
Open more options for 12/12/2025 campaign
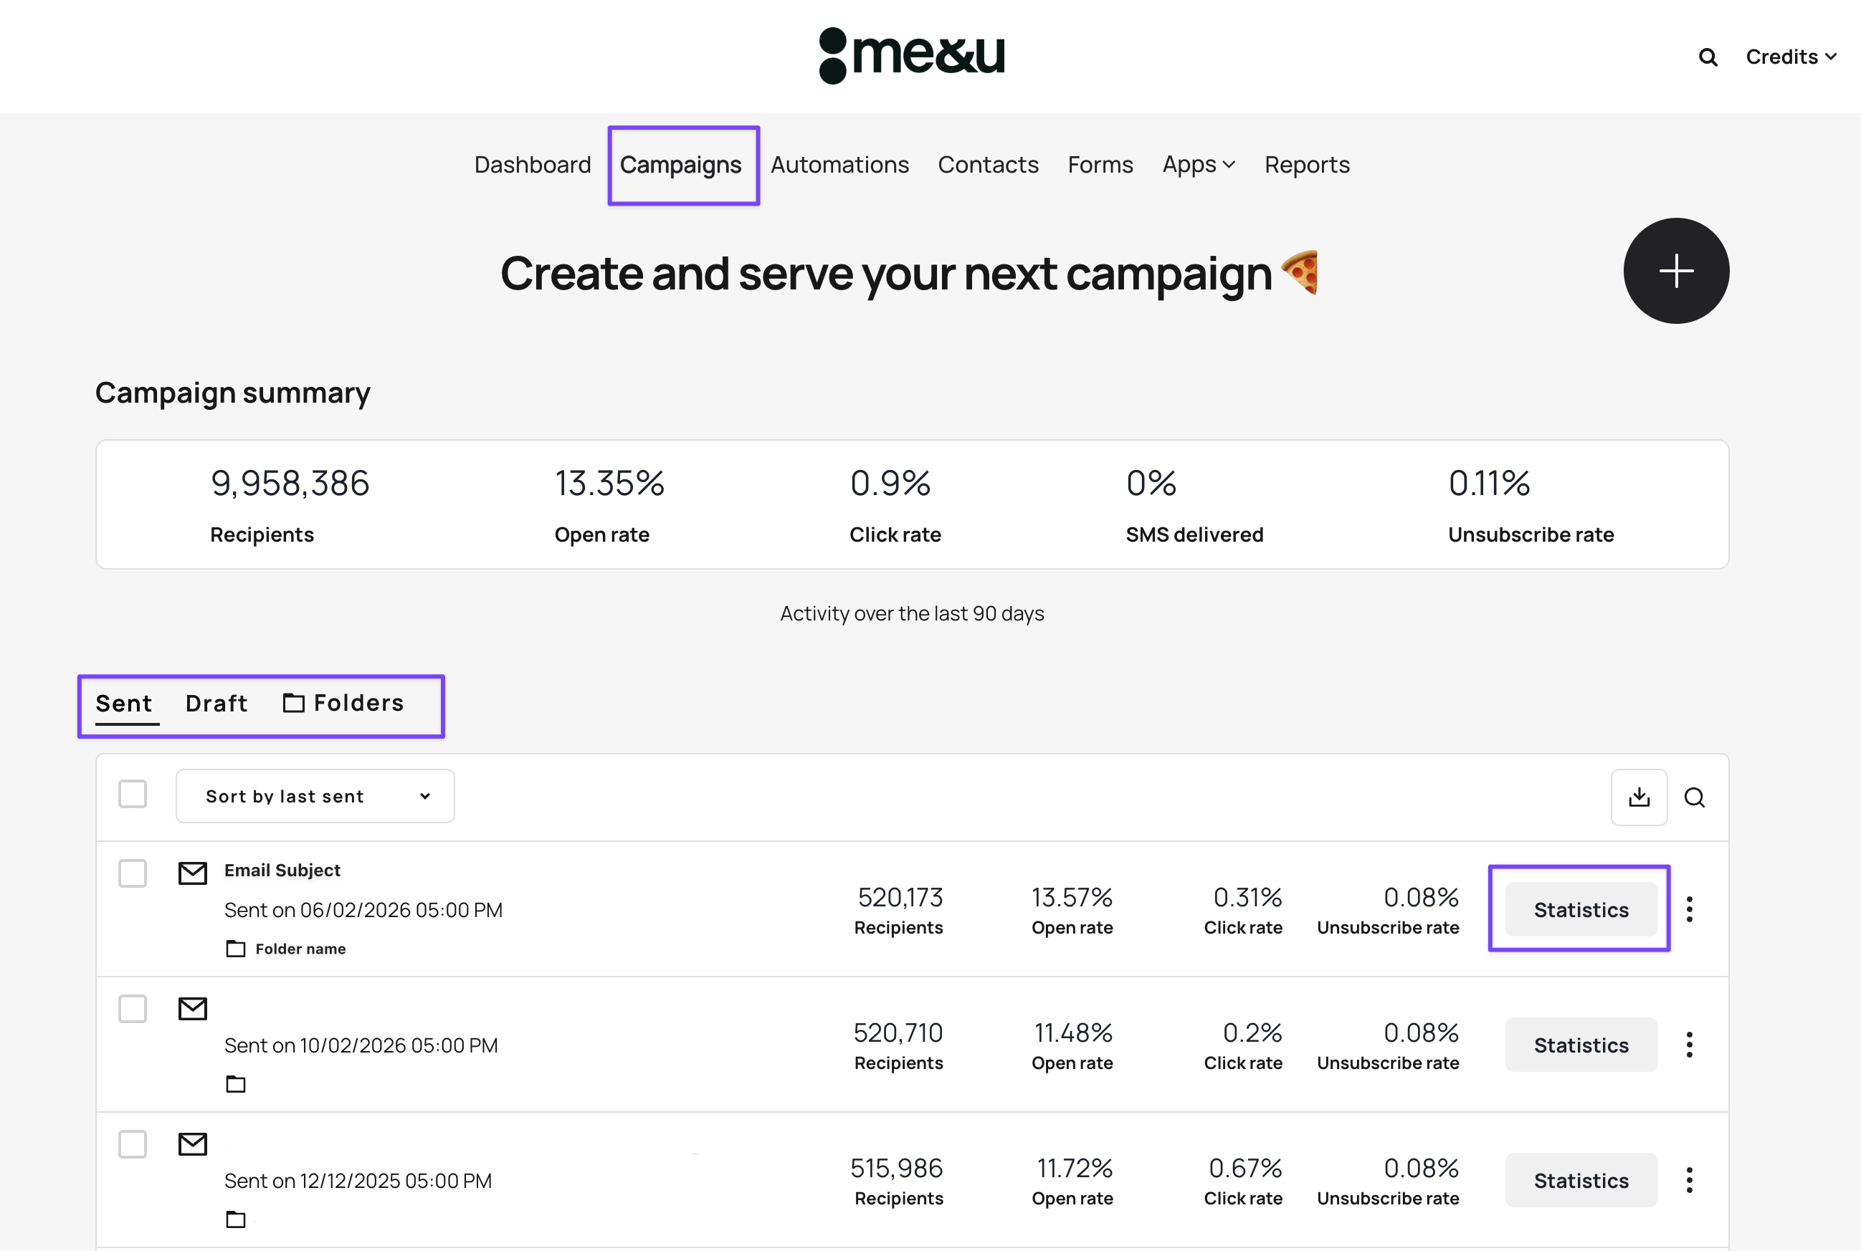(1690, 1180)
